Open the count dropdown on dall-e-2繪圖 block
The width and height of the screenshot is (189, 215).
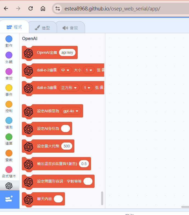89,70
